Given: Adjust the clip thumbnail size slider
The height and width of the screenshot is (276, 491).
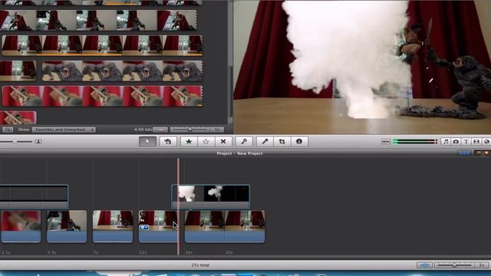Looking at the screenshot, I should pos(15,141).
